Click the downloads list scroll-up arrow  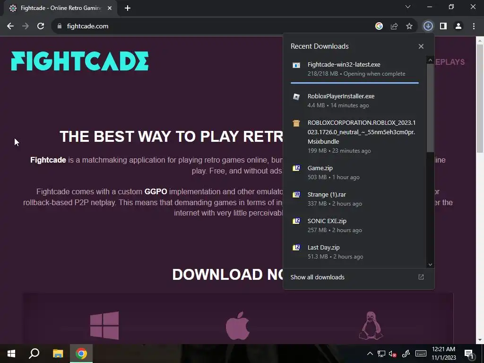pyautogui.click(x=430, y=60)
